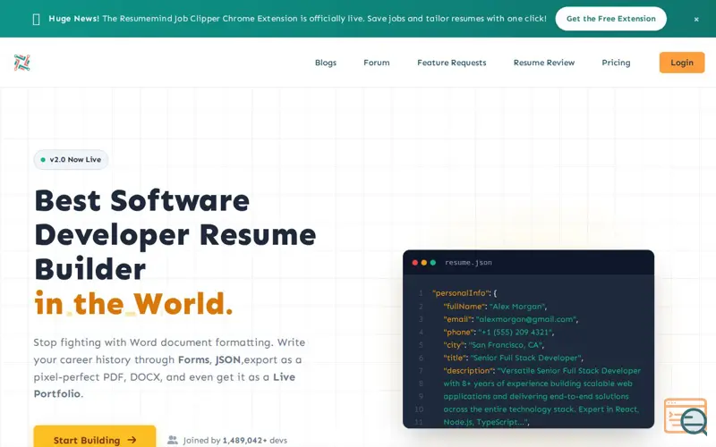The height and width of the screenshot is (447, 716).
Task: Click the "fullName": "Alex Morgan" code line
Action: (495, 307)
